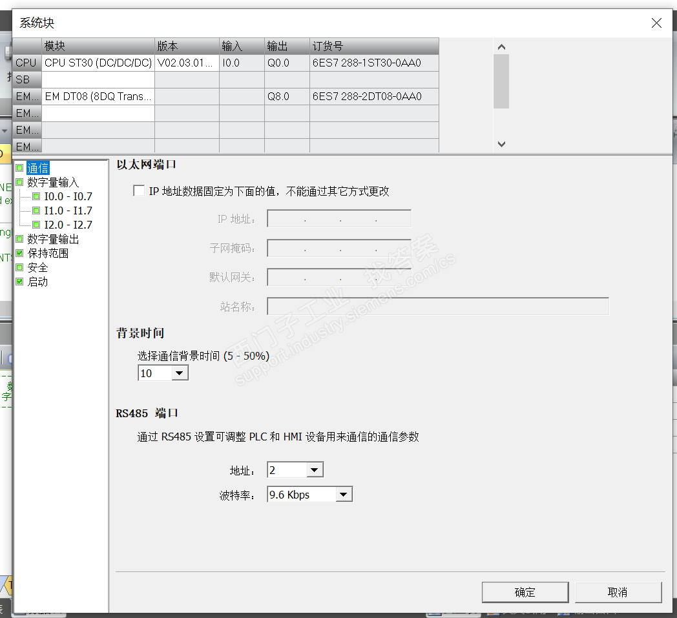Click order number 6ES7 288-1ST30-0AA0
Screen dimensions: 677x618
tap(374, 63)
